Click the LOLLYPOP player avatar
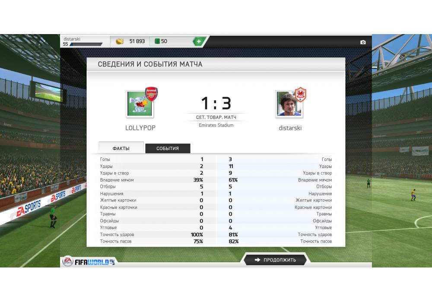Image resolution: width=432 pixels, height=302 pixels. point(140,104)
